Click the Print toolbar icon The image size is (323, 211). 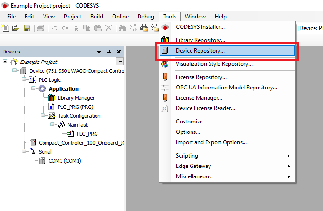click(x=40, y=28)
